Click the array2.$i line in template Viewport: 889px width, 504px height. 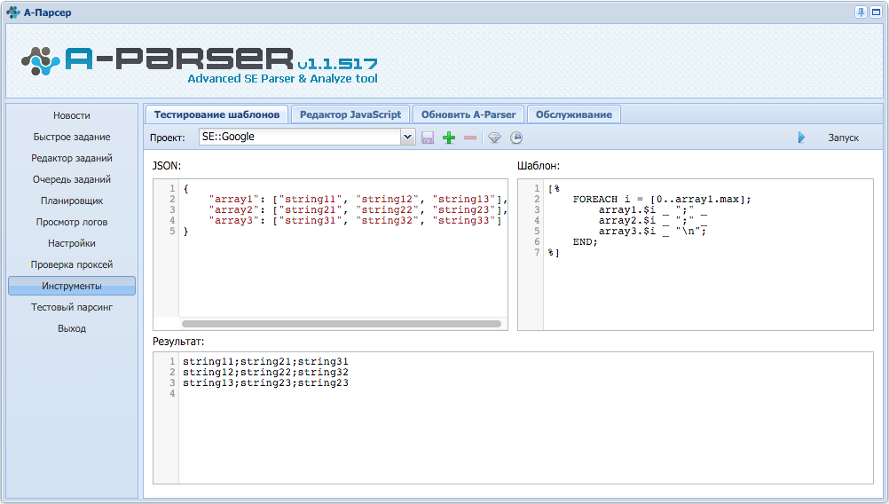click(x=653, y=221)
